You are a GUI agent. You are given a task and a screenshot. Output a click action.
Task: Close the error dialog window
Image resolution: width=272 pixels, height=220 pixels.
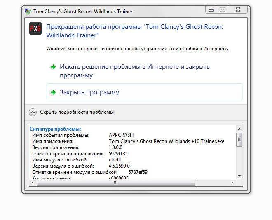coord(238,10)
